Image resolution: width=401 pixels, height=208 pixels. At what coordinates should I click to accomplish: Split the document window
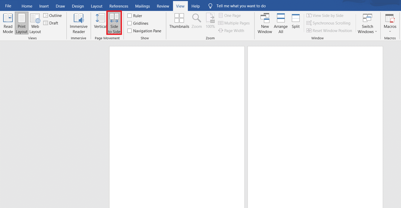click(296, 21)
